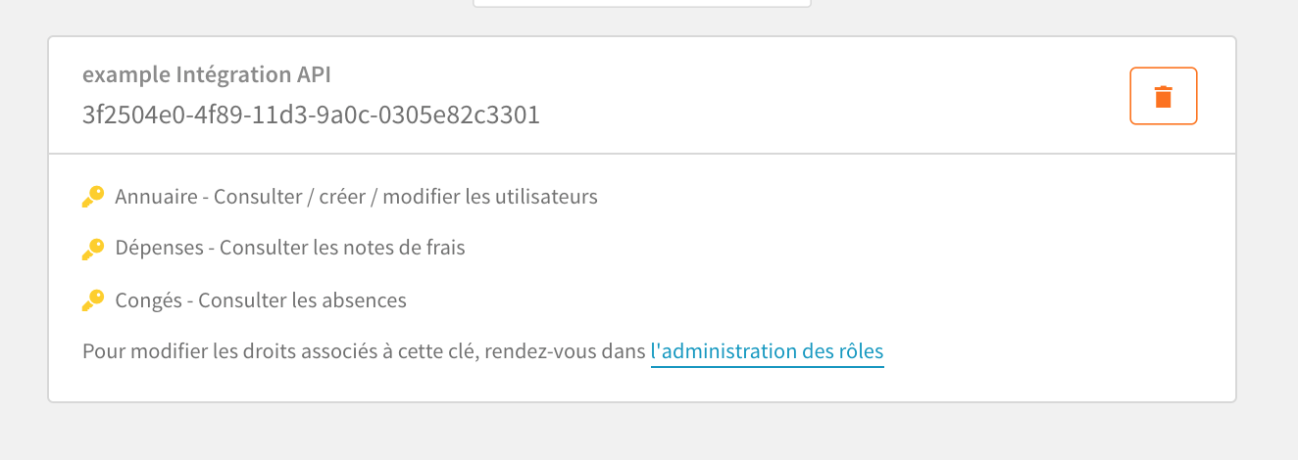The height and width of the screenshot is (460, 1298).
Task: Click the word 'rôles' in the link
Action: click(859, 351)
